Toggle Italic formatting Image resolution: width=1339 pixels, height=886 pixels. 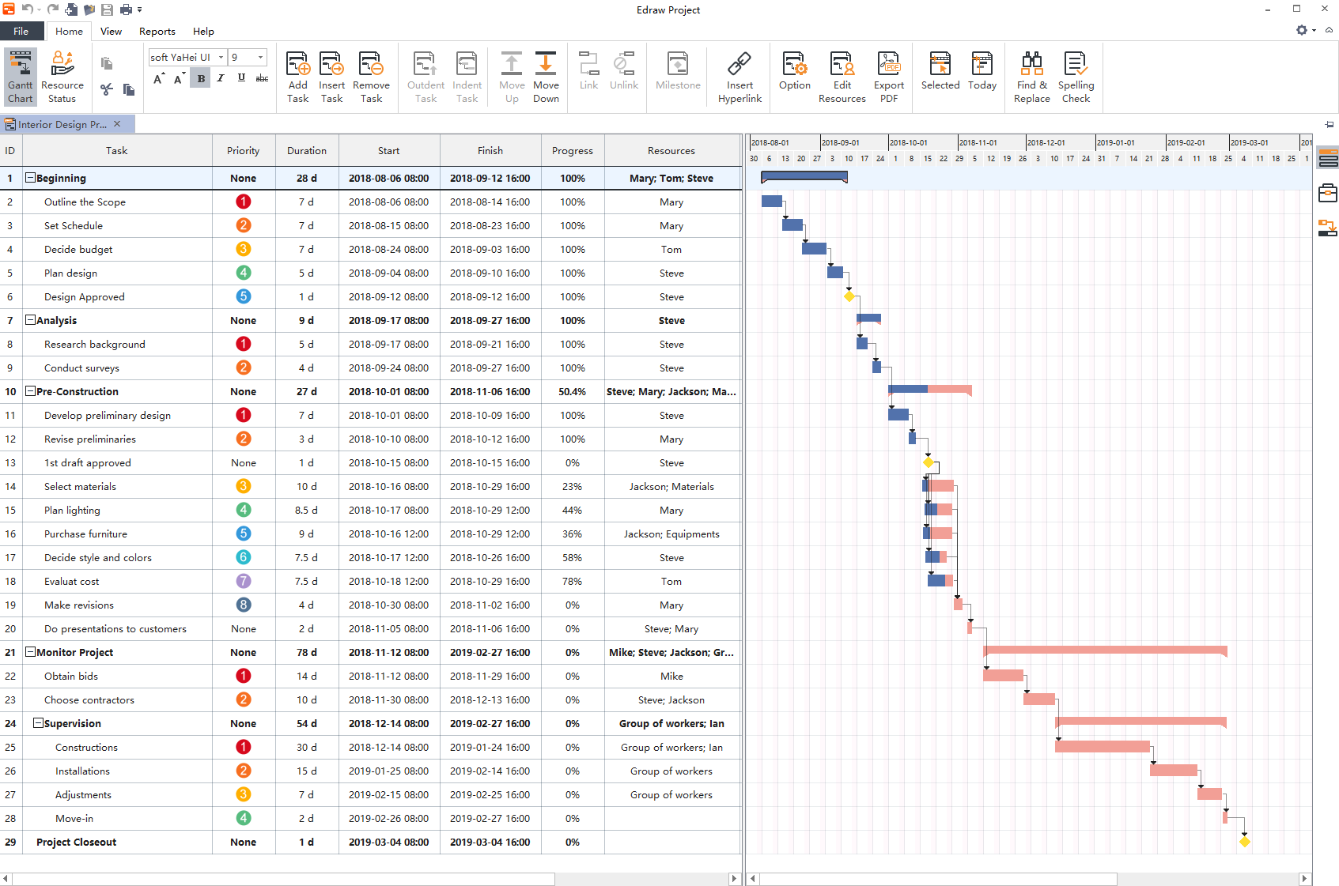[221, 78]
